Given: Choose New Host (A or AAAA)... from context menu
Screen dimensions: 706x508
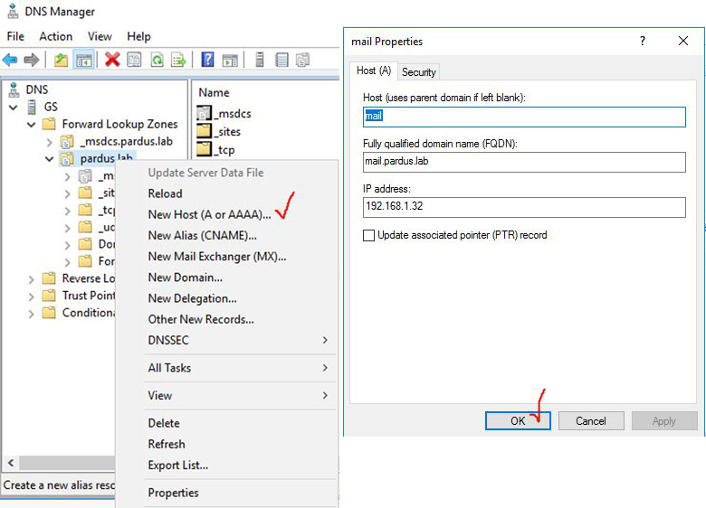Looking at the screenshot, I should coord(209,214).
